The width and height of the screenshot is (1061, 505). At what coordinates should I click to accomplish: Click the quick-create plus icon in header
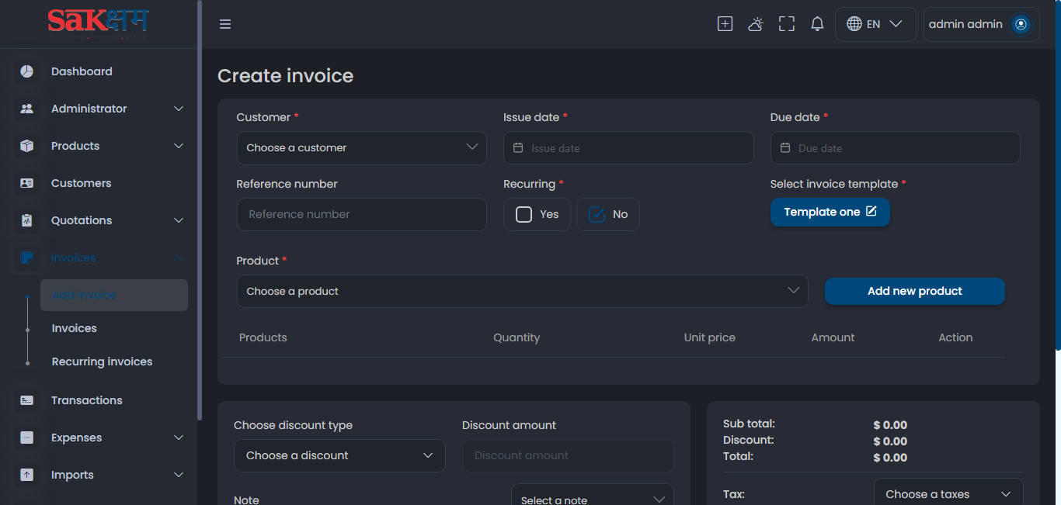coord(724,23)
